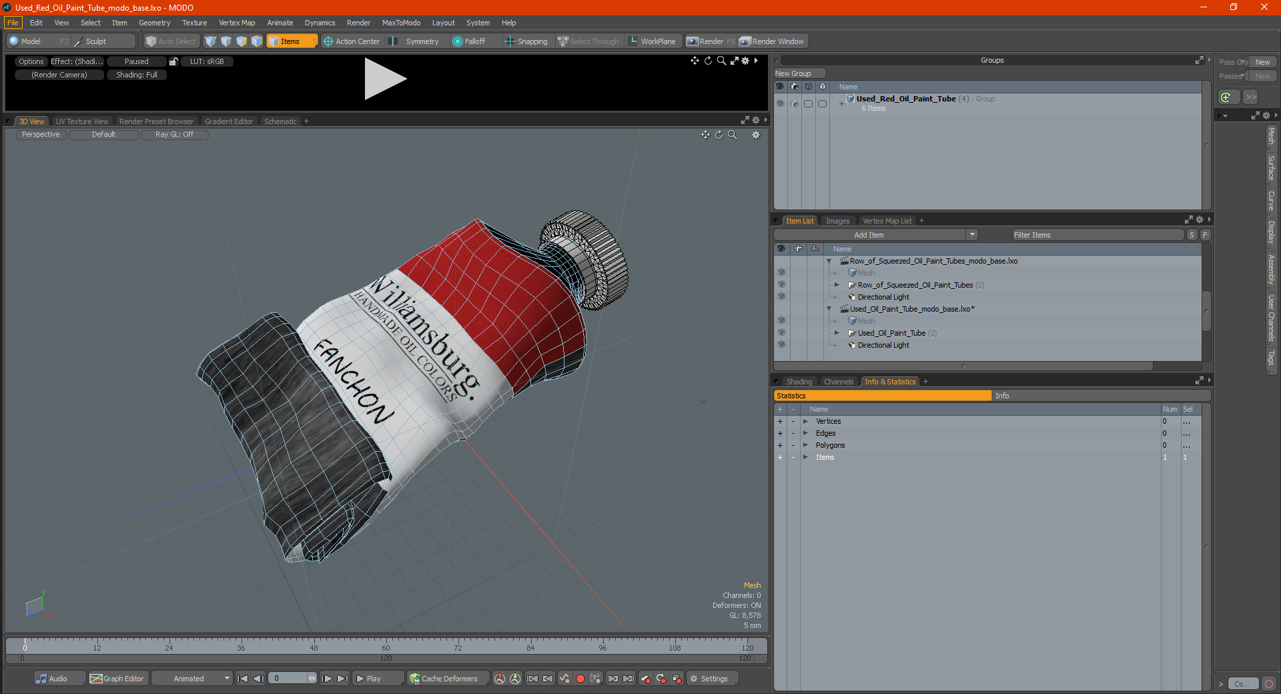Open Render Preset Browser tab
The image size is (1281, 694).
156,121
